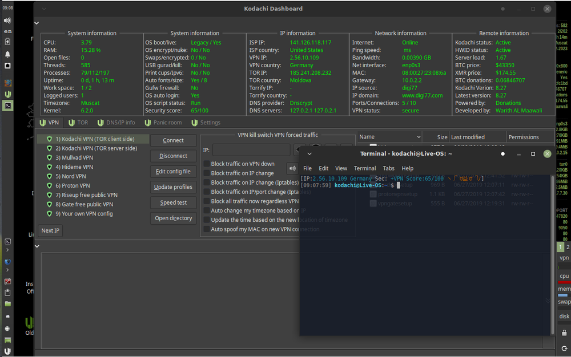Image resolution: width=571 pixels, height=357 pixels.
Task: Click the Speed test button
Action: [x=173, y=202]
